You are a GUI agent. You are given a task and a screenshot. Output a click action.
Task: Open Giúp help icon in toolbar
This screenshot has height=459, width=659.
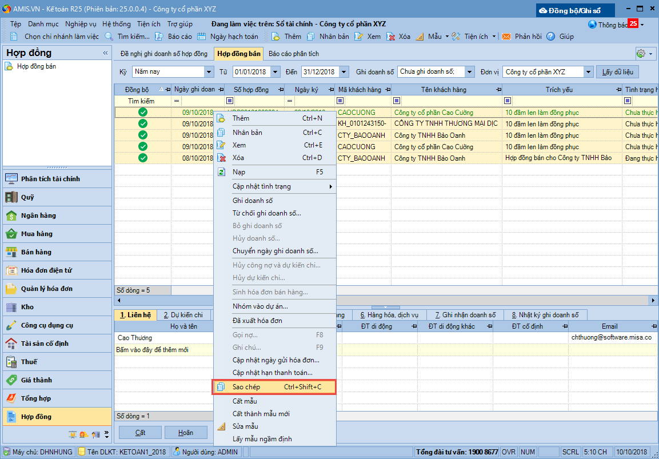click(551, 36)
